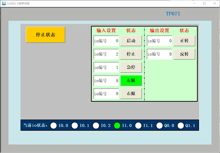Click the 状态 header above 启动
220x153 pixels.
131,31
